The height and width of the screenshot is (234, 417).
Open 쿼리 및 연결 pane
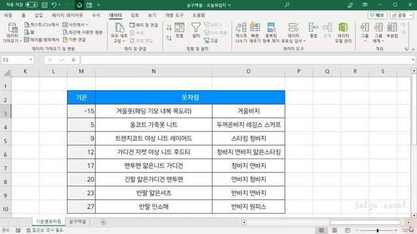point(143,25)
